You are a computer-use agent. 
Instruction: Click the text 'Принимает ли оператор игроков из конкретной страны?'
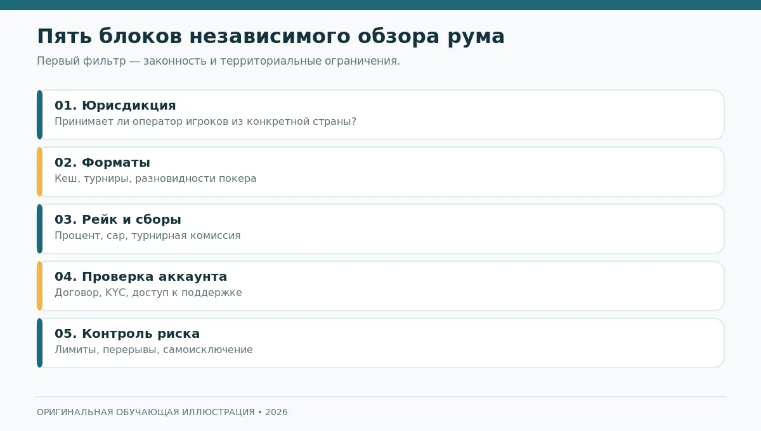click(205, 122)
